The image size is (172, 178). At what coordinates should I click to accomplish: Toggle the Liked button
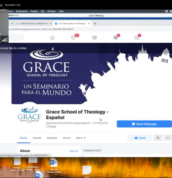[140, 138]
